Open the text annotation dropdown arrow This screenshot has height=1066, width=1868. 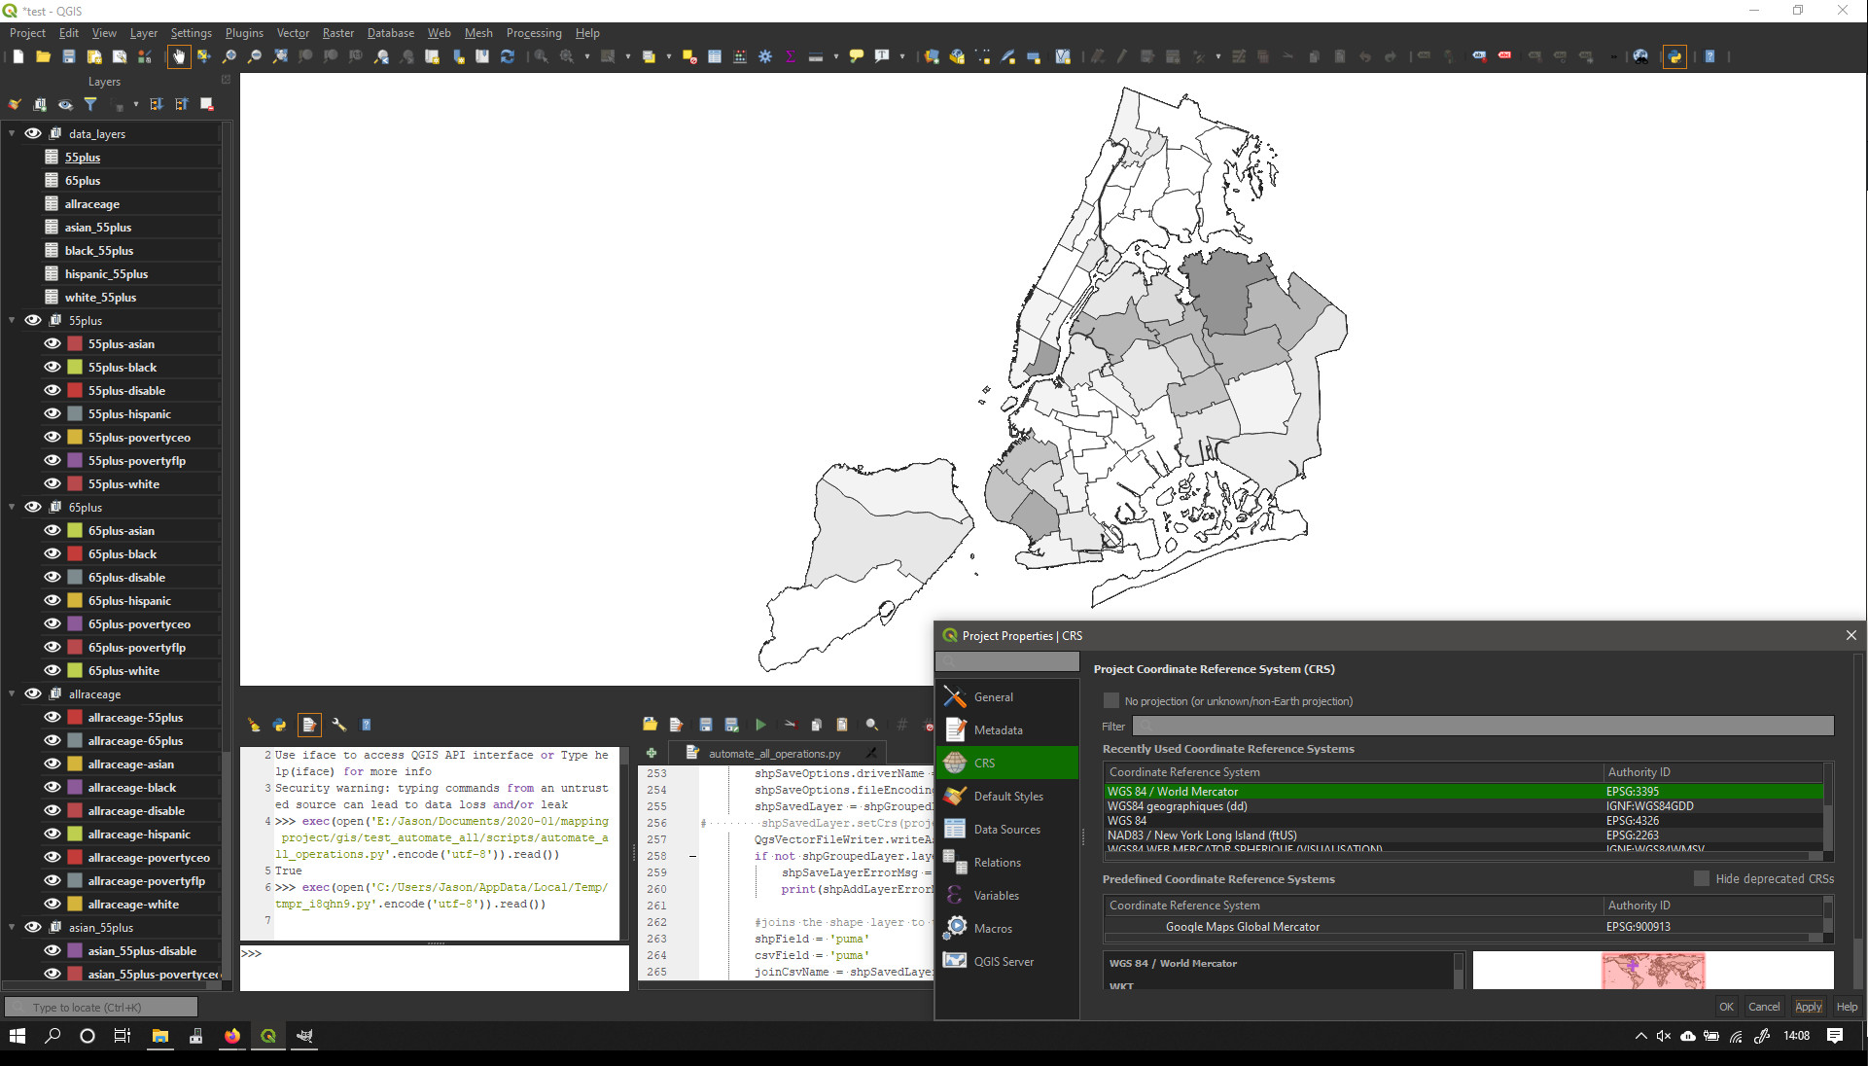902,56
